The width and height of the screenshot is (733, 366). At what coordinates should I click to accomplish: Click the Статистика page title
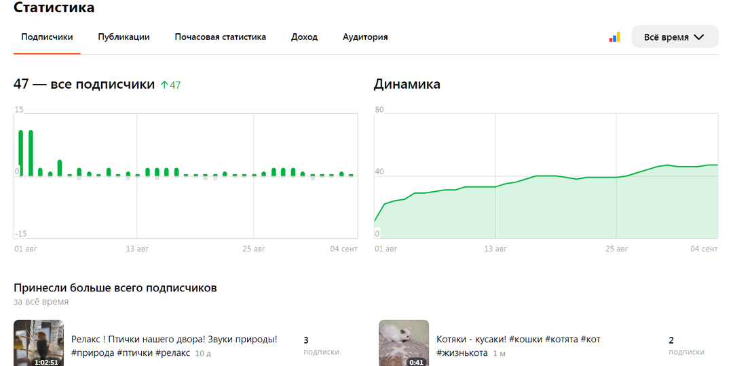(x=54, y=7)
